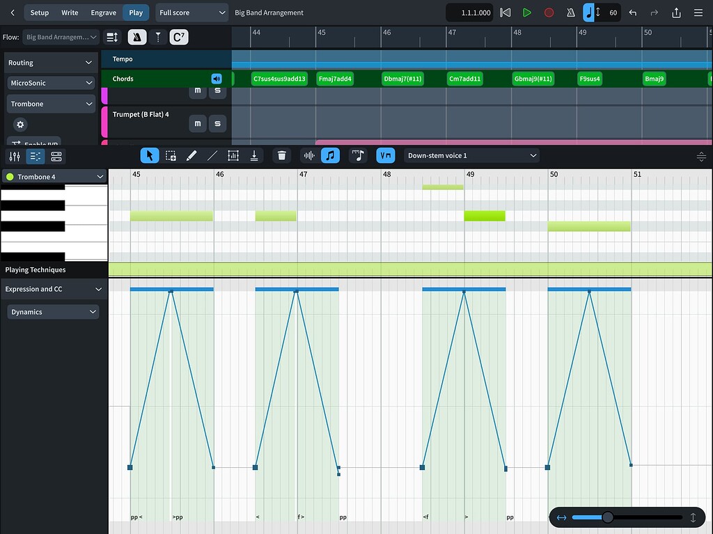Image resolution: width=713 pixels, height=534 pixels.
Task: Select the marquee selection tool
Action: tap(171, 155)
